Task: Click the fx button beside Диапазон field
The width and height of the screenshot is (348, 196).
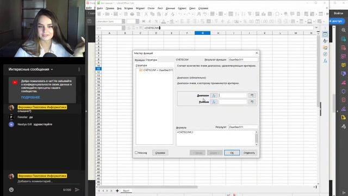Action: pos(214,95)
